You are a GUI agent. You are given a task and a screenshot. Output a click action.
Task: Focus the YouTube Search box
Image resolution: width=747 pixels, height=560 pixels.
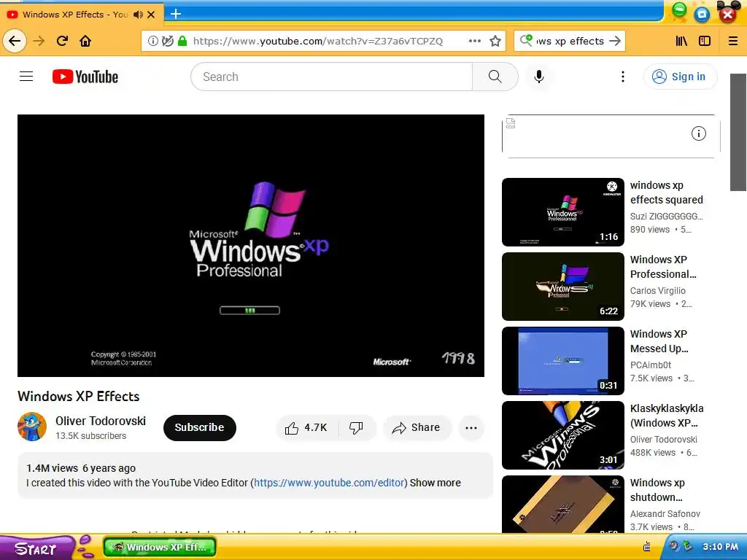332,77
